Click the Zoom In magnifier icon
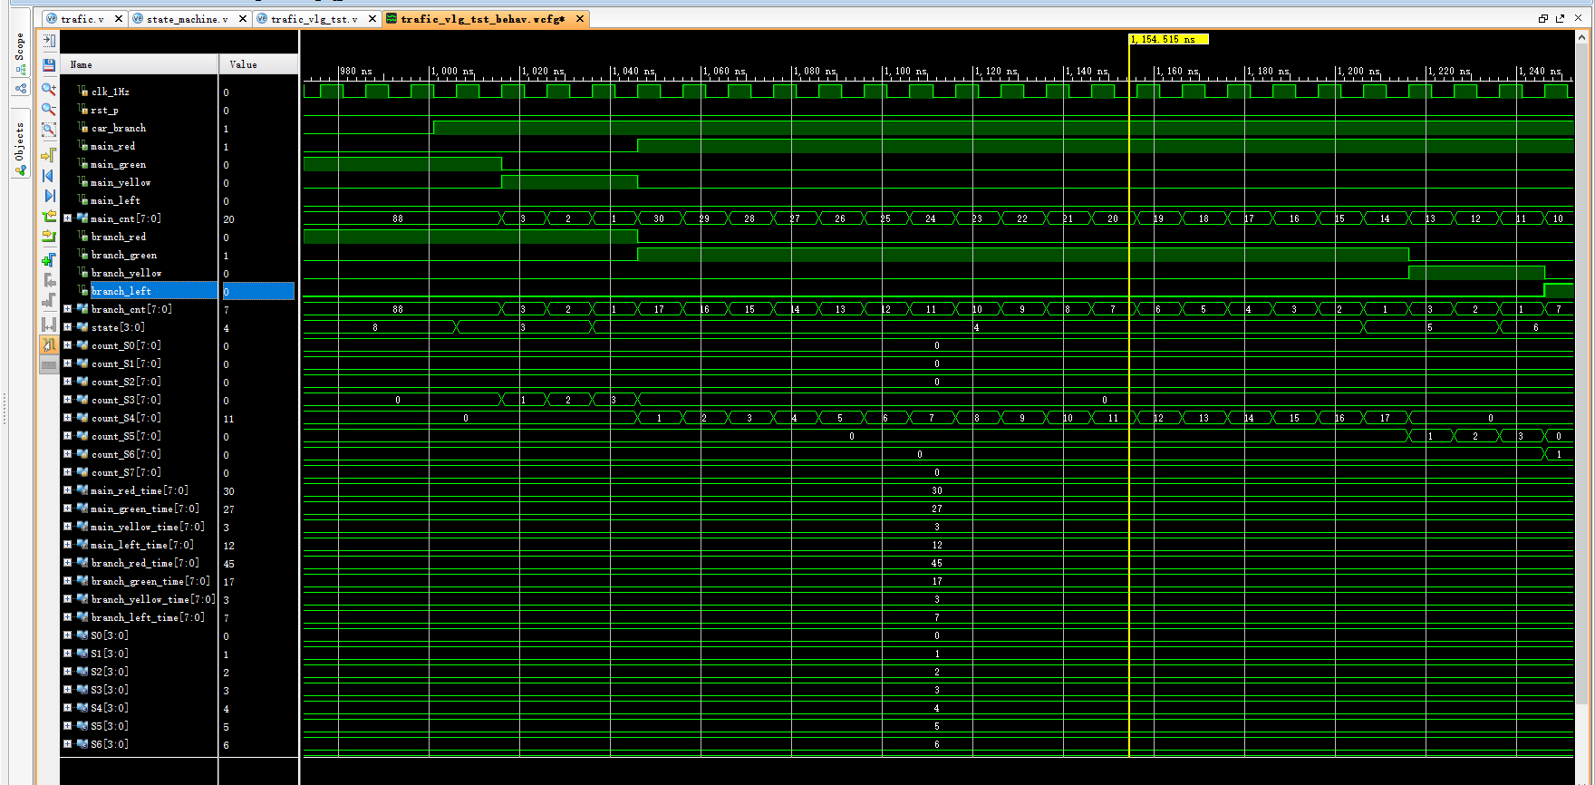Screen dimensions: 1595x785 pyautogui.click(x=49, y=89)
